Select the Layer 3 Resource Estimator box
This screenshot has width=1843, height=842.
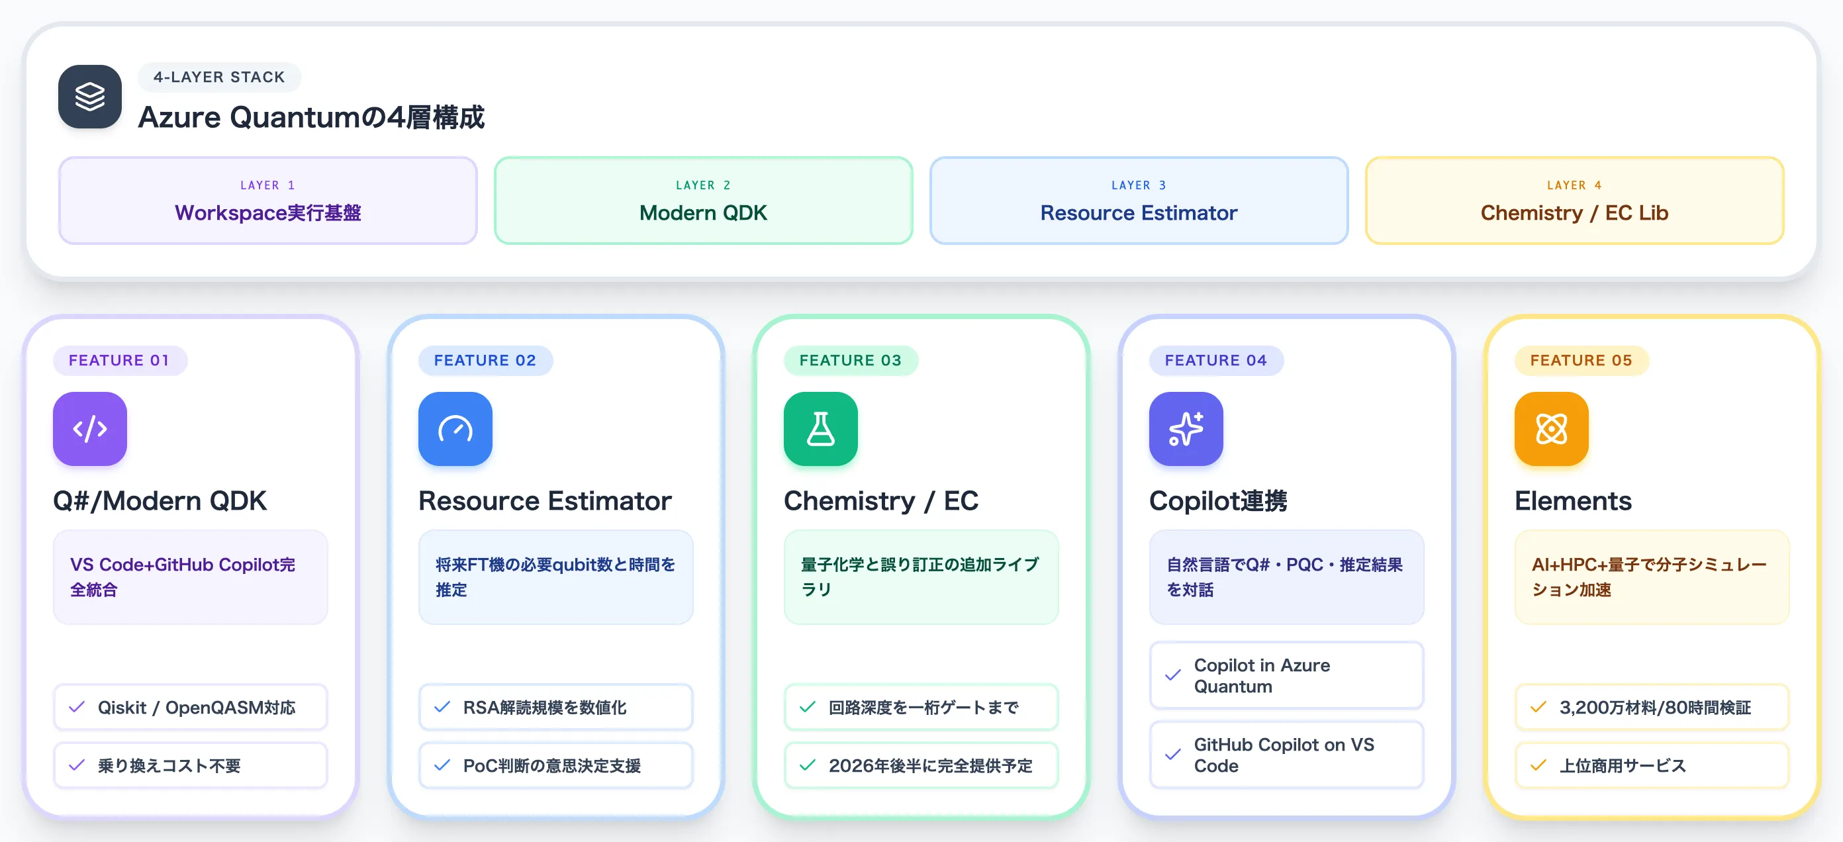click(1139, 201)
